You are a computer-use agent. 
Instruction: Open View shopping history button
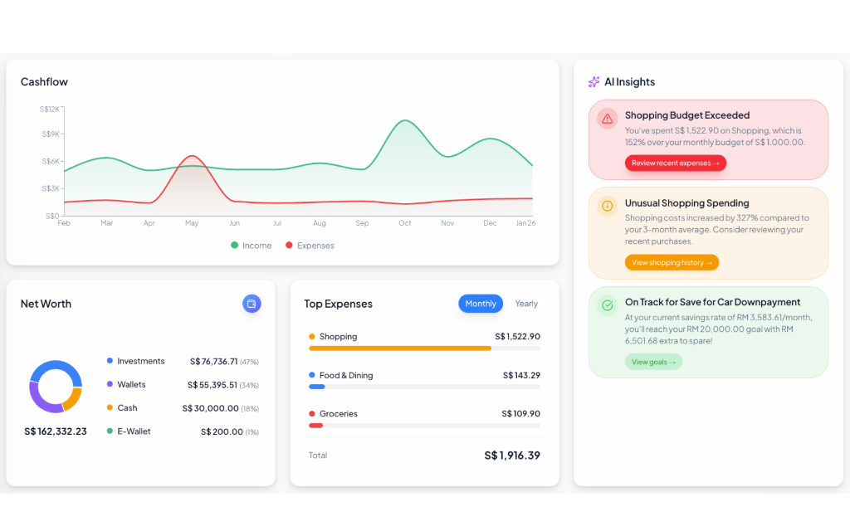[x=672, y=262]
